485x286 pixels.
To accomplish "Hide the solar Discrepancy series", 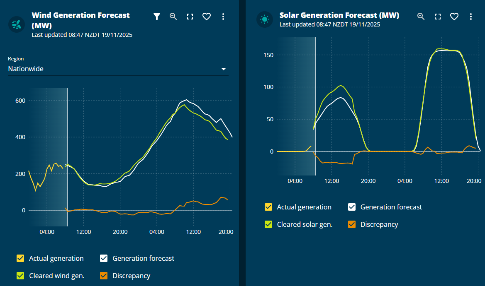I will 352,224.
